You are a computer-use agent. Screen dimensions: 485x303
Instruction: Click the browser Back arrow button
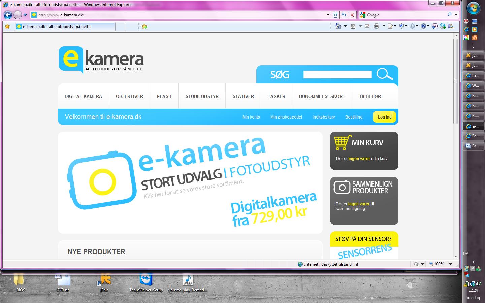pos(8,15)
